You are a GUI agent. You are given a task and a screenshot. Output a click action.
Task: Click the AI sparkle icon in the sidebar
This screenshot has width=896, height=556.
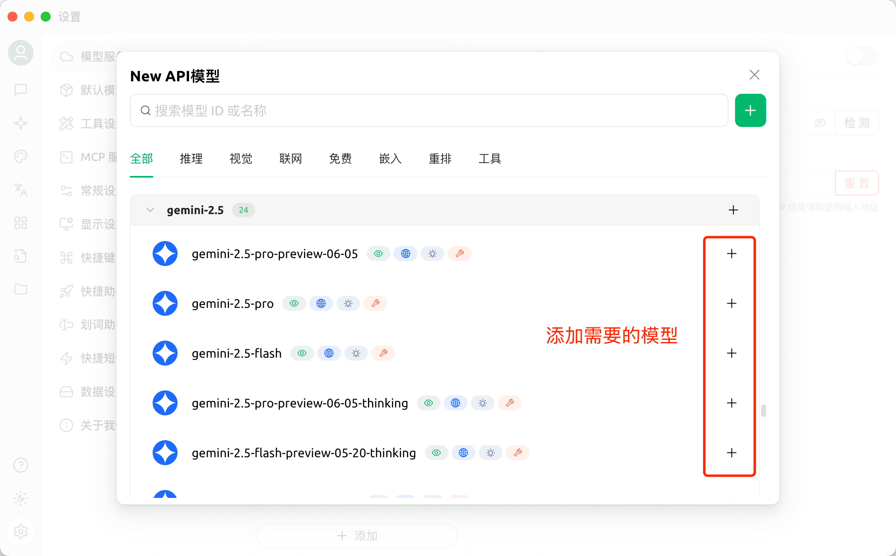click(x=21, y=123)
